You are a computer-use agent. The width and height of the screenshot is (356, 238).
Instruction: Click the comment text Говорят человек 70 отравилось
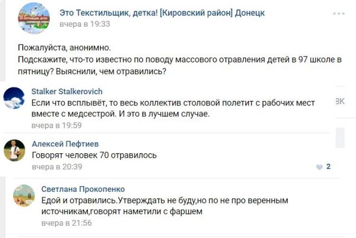[x=94, y=155]
